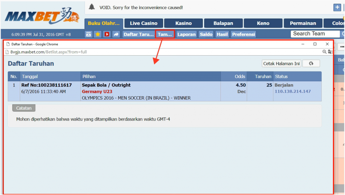Click the Berjalan status text
Viewport: 345px width, 195px height.
point(284,85)
